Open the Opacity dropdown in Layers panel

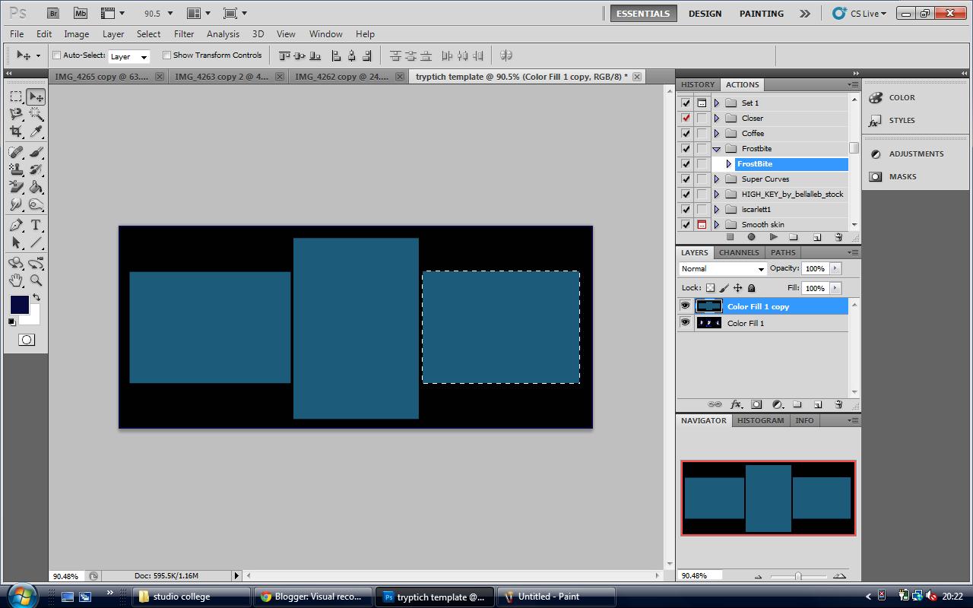tap(835, 268)
